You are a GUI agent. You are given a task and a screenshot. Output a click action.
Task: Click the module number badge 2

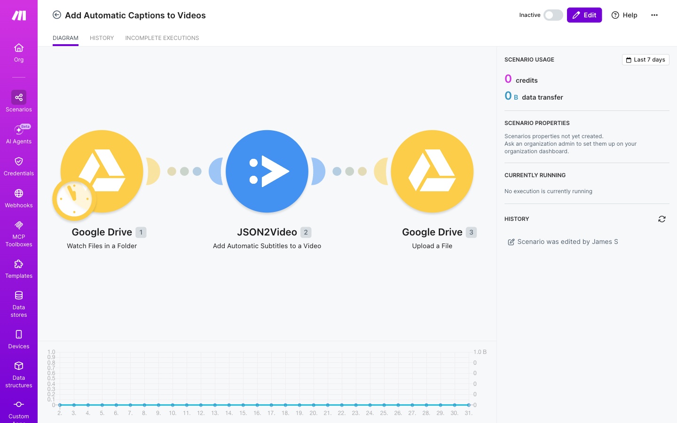pos(306,232)
